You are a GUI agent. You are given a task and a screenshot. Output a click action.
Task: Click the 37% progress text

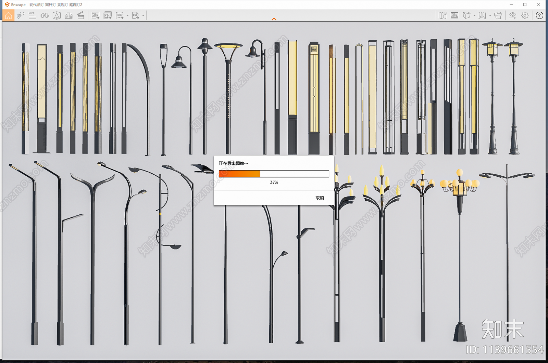[274, 183]
